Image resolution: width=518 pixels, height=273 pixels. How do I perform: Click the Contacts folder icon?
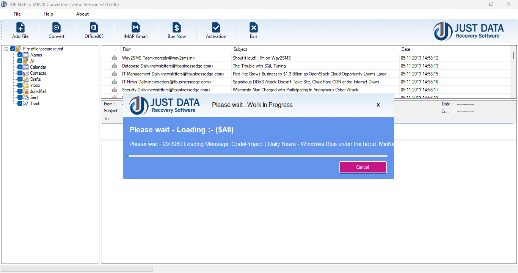click(26, 73)
